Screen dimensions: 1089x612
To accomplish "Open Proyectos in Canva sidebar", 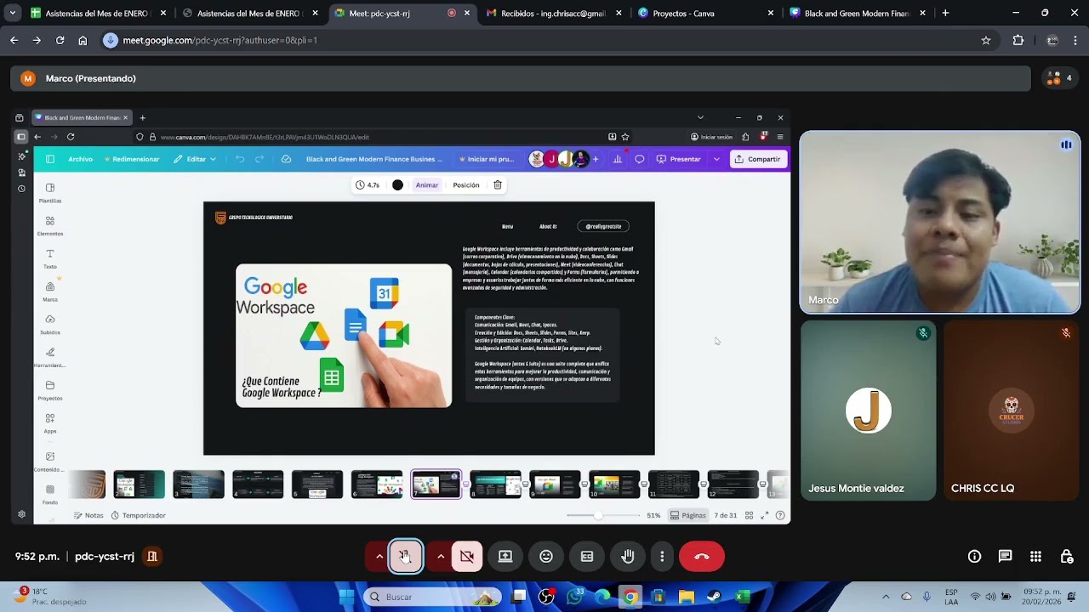I will point(50,391).
